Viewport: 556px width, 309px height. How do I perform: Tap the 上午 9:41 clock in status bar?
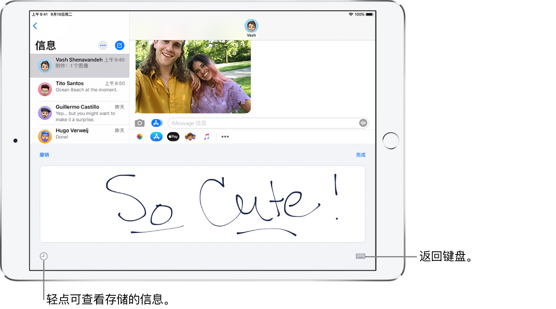40,14
